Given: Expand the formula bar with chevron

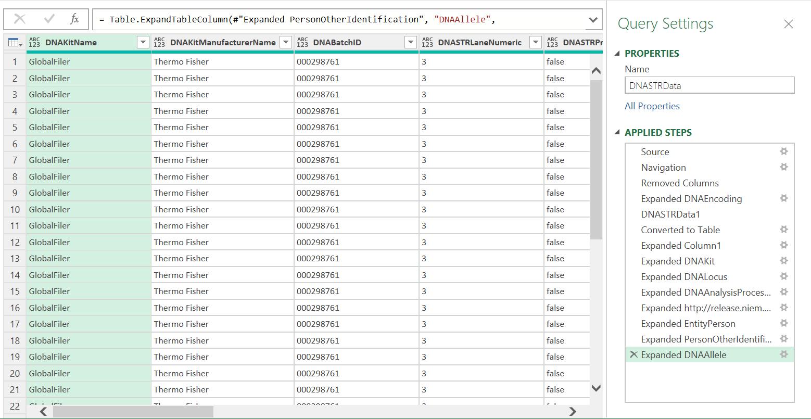Looking at the screenshot, I should [x=592, y=20].
